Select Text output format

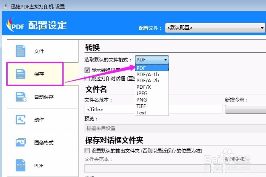tap(152, 113)
